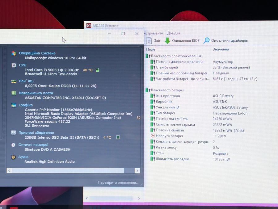This screenshot has height=209, width=278.
Task: Click the monitor icon beside Графіка
Action: (x=14, y=105)
